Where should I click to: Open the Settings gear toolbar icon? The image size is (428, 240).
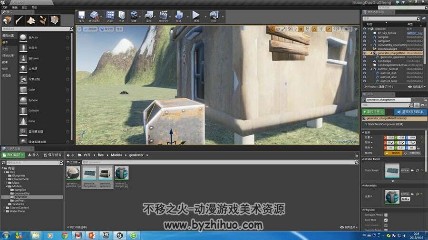134,16
